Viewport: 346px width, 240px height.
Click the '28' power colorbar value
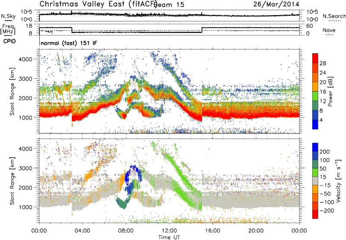point(323,63)
